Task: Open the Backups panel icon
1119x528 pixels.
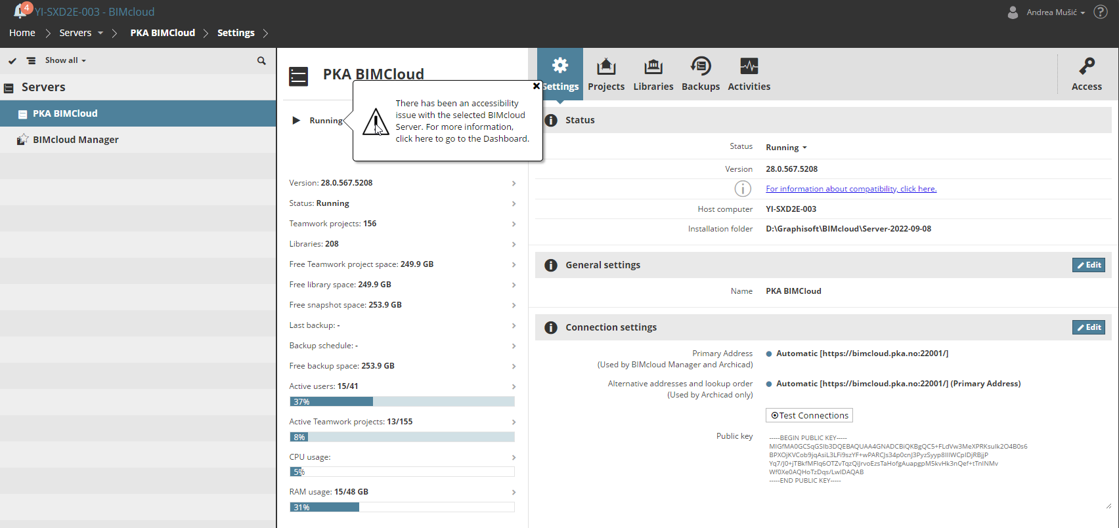Action: pos(700,67)
